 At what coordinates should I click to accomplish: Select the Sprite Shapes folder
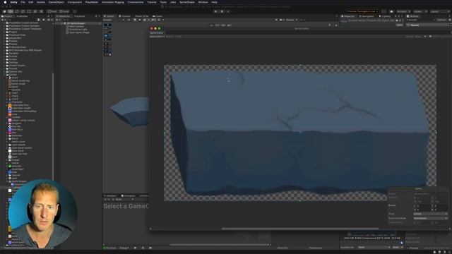pos(19,181)
